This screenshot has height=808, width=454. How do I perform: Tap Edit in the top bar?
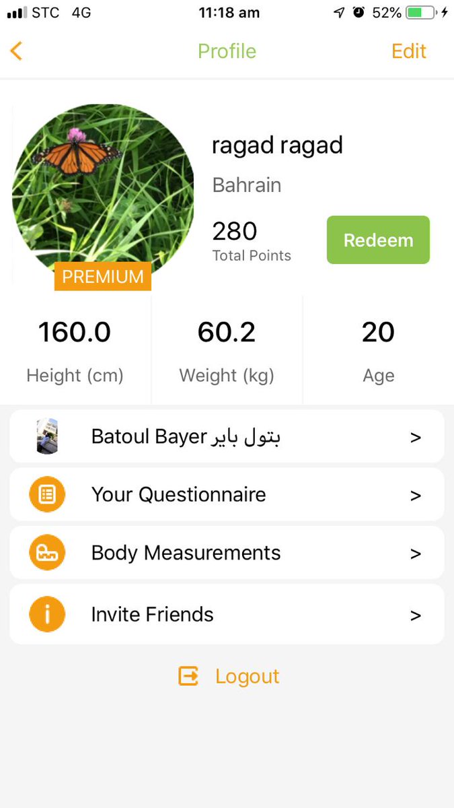coord(409,51)
